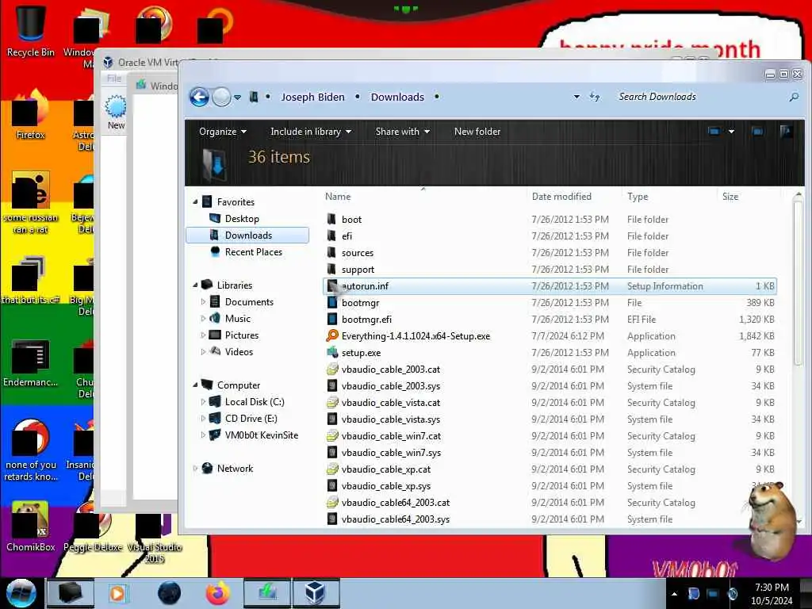The width and height of the screenshot is (812, 609).
Task: Click the Search Downloads field
Action: [x=699, y=97]
